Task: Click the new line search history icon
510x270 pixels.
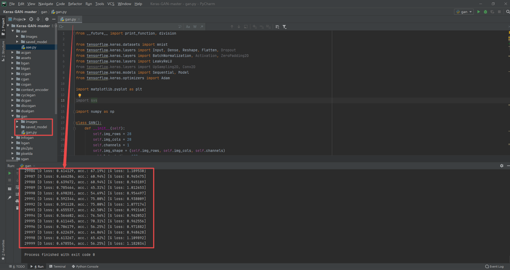Action: [180, 27]
